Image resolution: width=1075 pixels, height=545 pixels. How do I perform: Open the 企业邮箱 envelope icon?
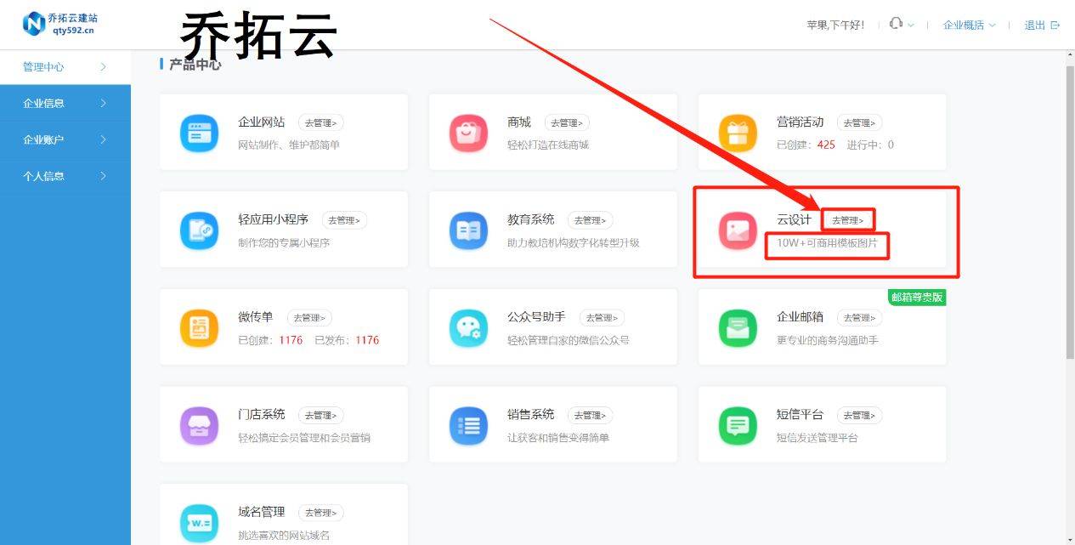click(x=738, y=329)
